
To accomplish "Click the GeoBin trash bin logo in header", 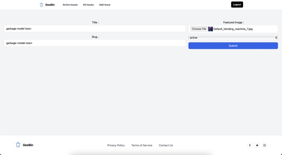I will (41, 5).
